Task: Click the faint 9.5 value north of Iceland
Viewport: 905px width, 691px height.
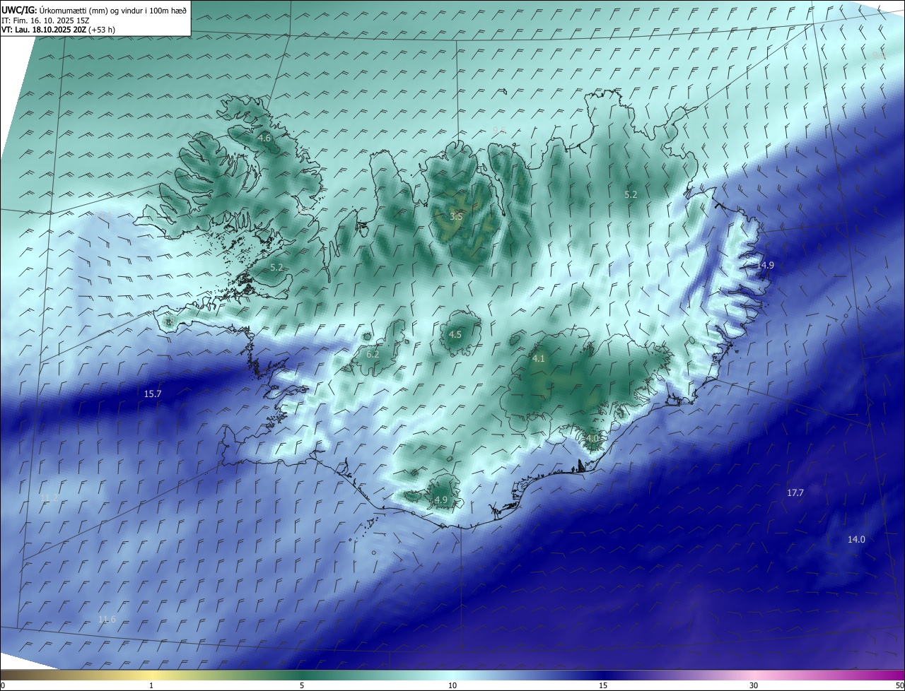Action: pos(499,130)
